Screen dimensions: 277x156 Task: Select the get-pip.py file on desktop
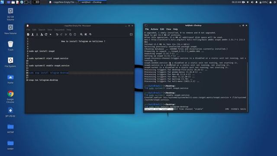pos(10,112)
